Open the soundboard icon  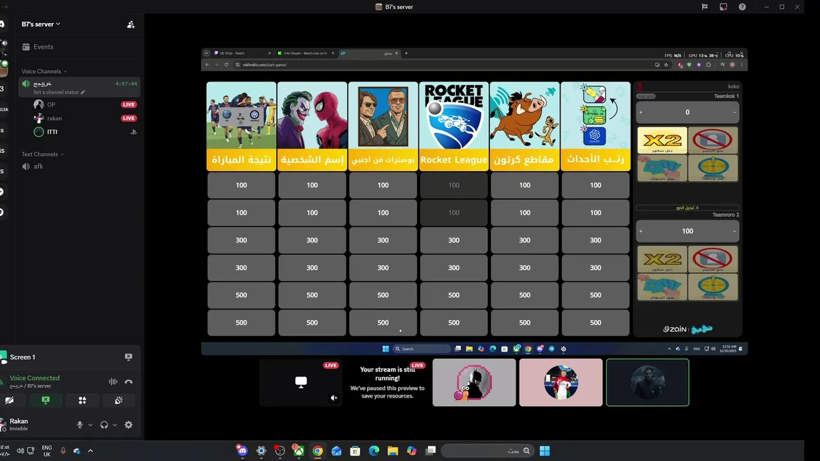tap(119, 400)
